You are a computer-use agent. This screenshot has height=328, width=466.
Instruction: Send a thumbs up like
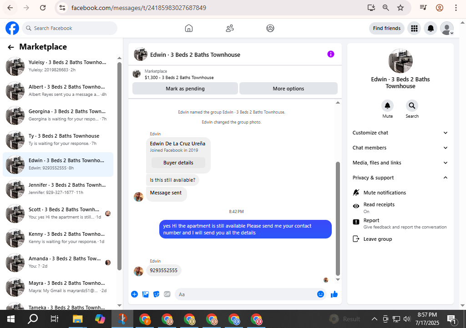point(334,294)
